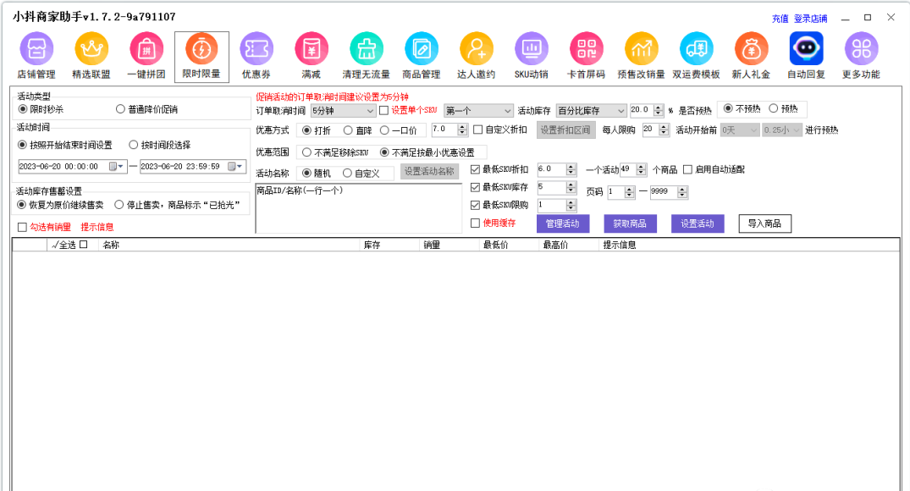Image resolution: width=910 pixels, height=491 pixels.
Task: Open the start date calendar picker icon
Action: pyautogui.click(x=117, y=167)
